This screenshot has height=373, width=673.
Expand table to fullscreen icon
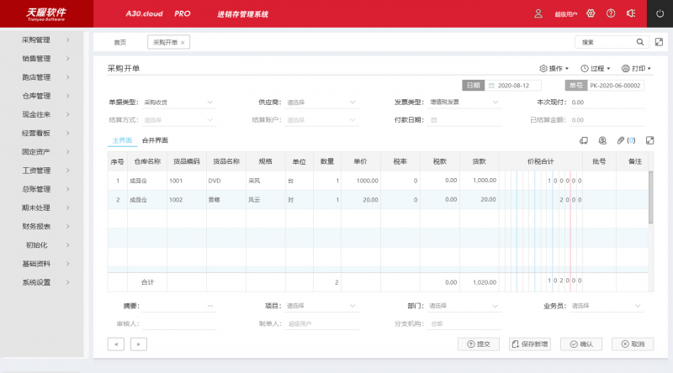coord(649,140)
